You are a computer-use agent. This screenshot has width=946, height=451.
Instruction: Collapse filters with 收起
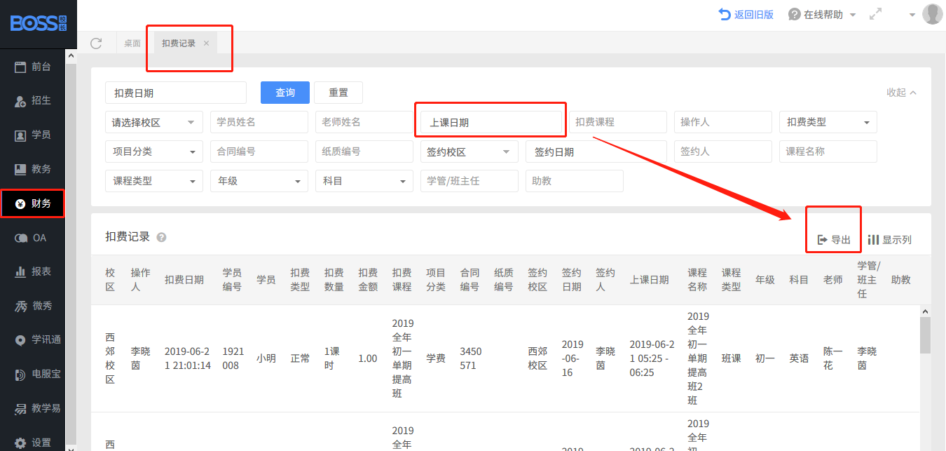coord(901,93)
